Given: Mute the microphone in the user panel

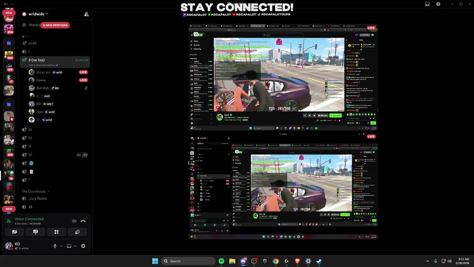Looking at the screenshot, I should (55, 246).
